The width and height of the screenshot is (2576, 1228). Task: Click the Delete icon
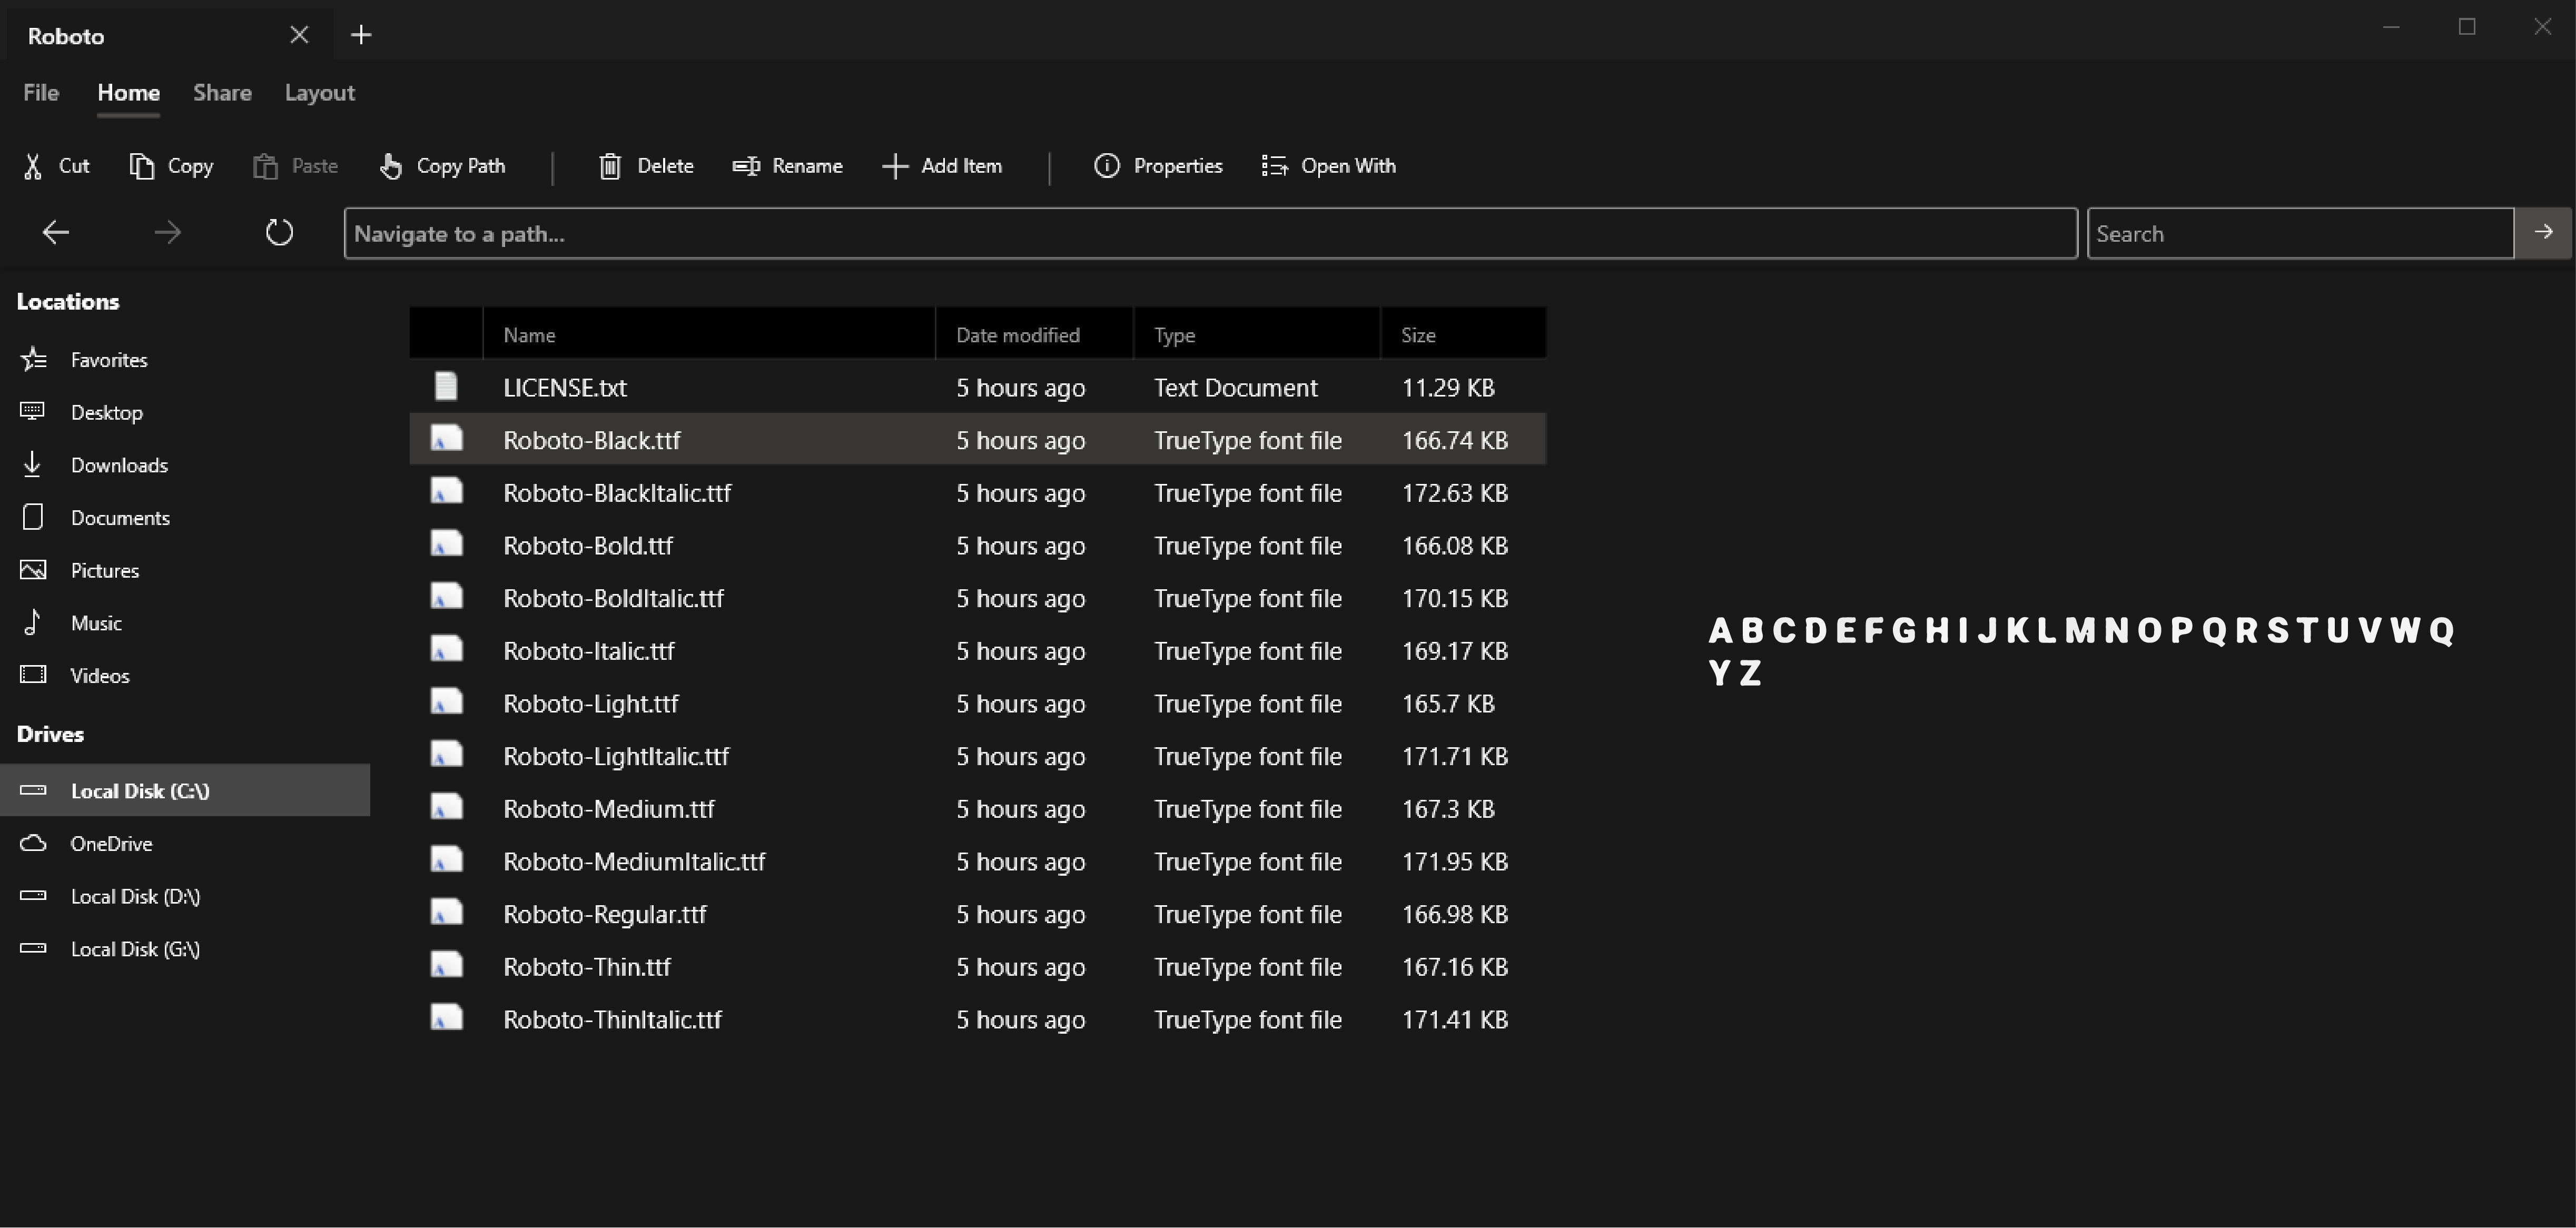tap(610, 166)
